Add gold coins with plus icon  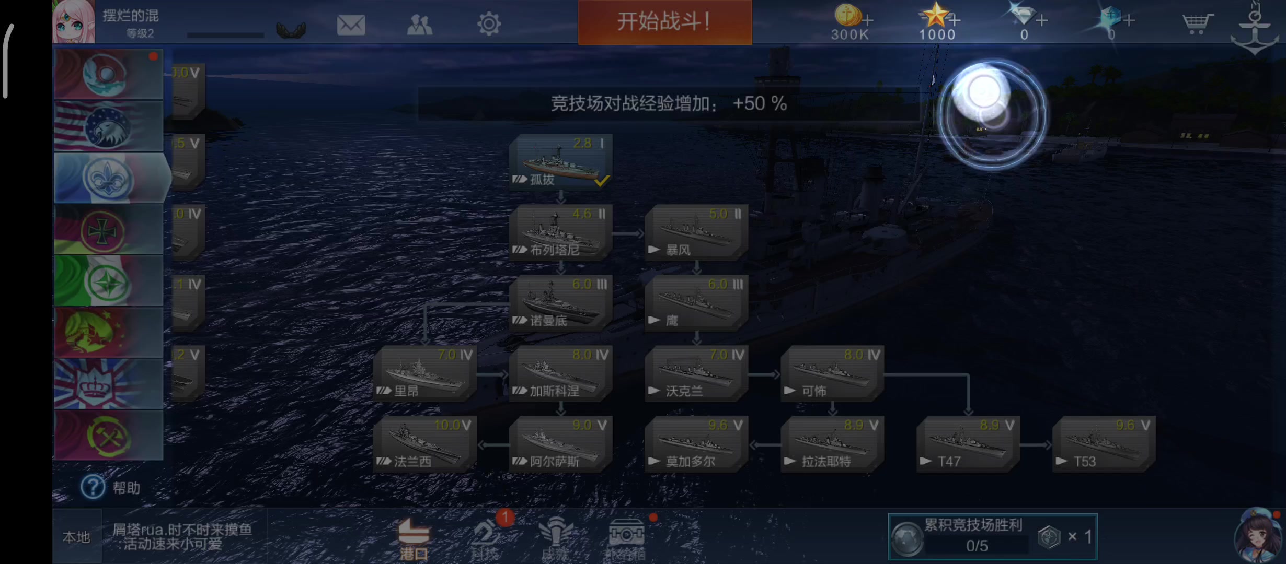click(x=867, y=20)
